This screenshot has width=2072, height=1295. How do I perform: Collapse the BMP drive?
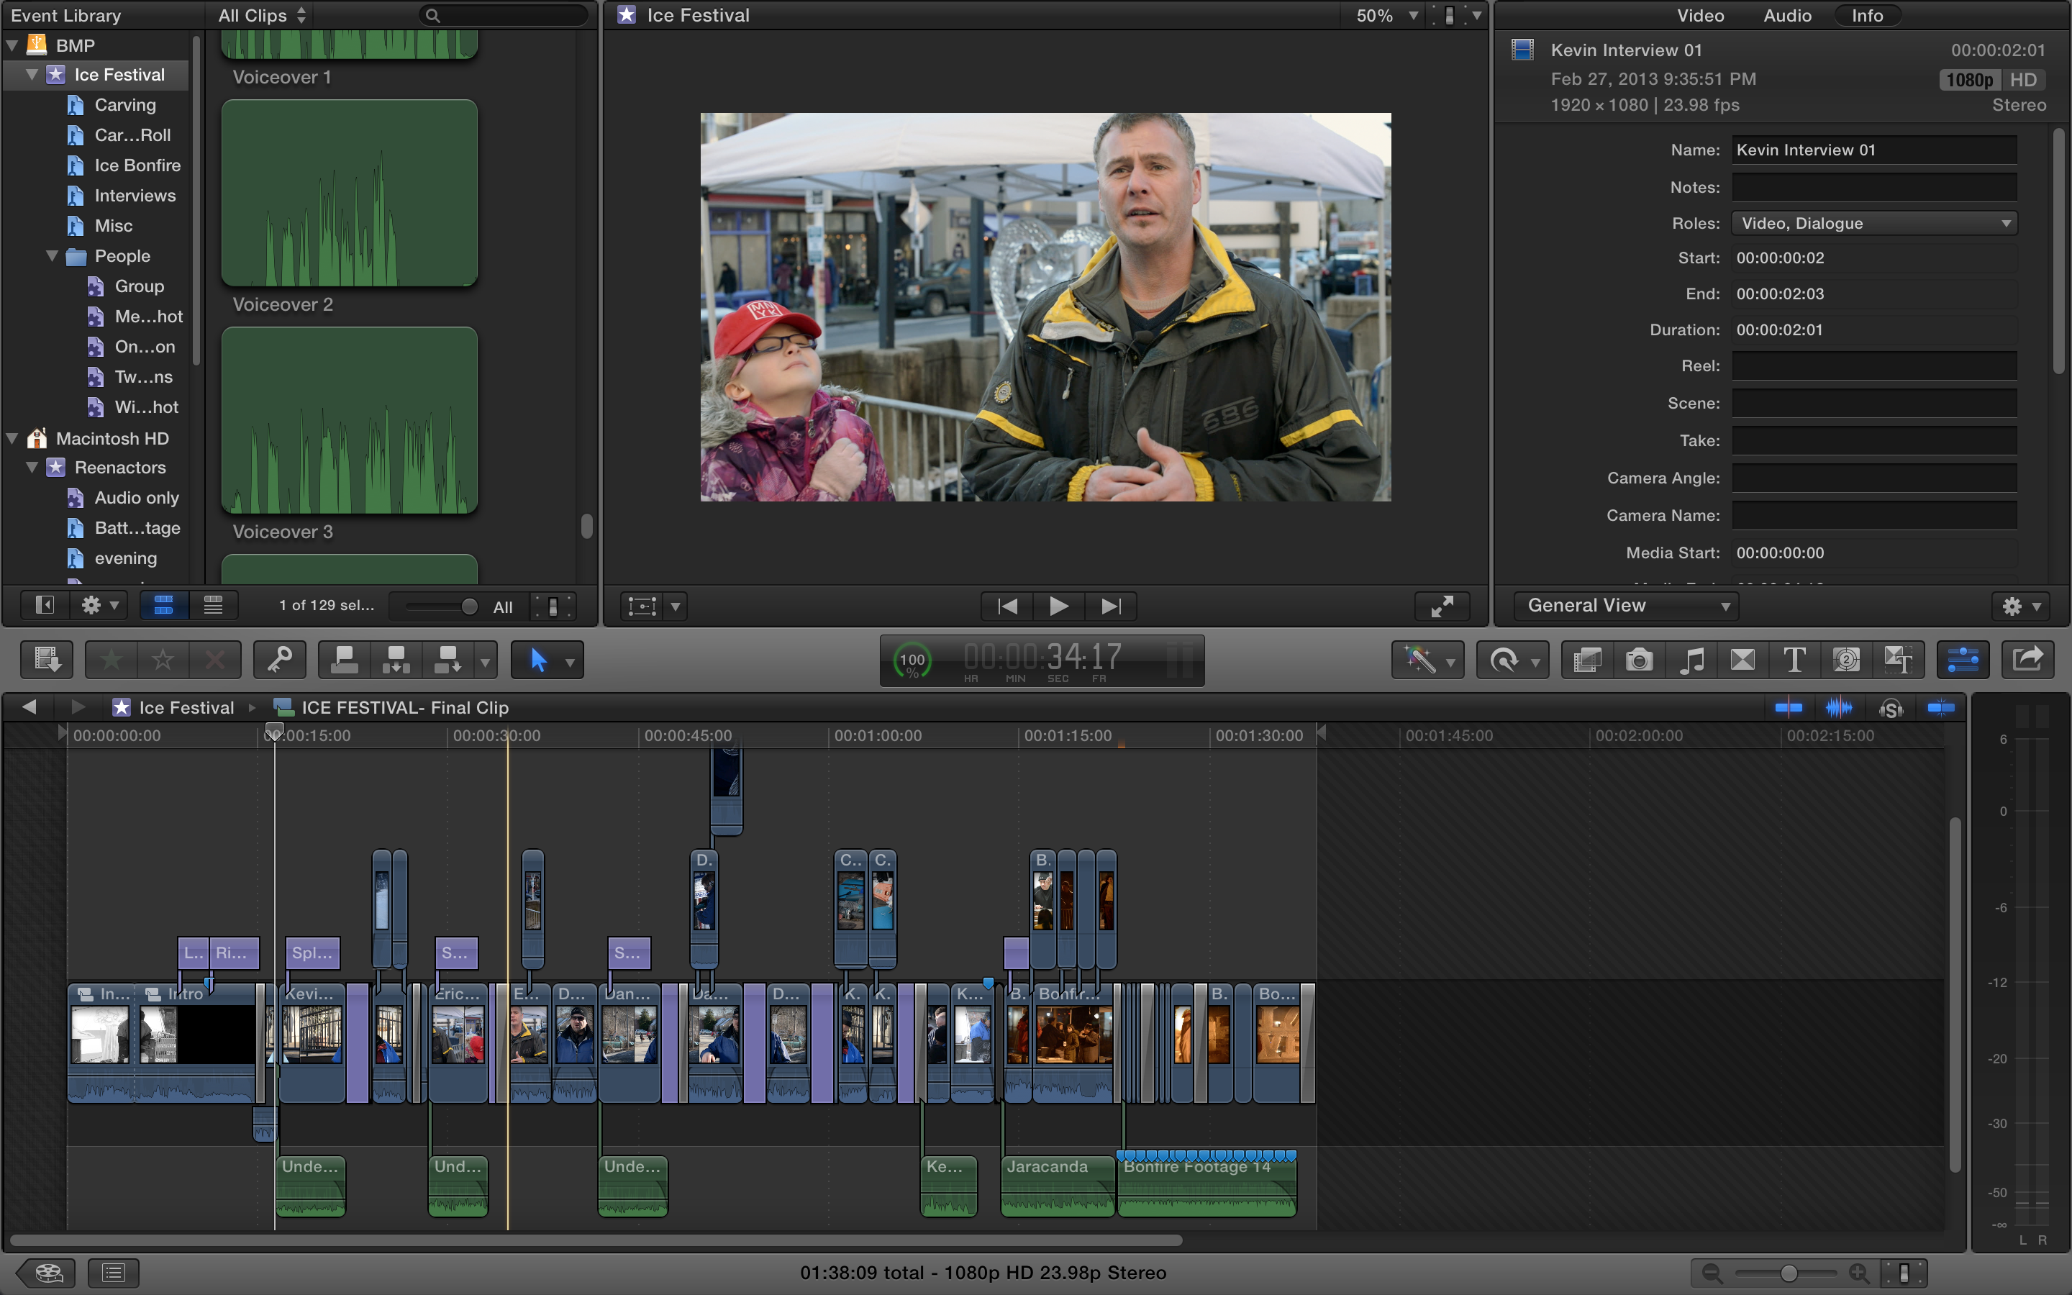(12, 45)
